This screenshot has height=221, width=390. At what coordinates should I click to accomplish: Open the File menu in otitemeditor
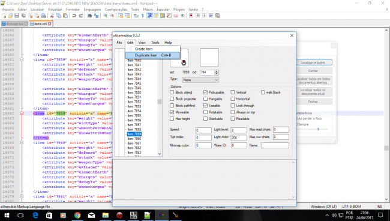coord(119,43)
